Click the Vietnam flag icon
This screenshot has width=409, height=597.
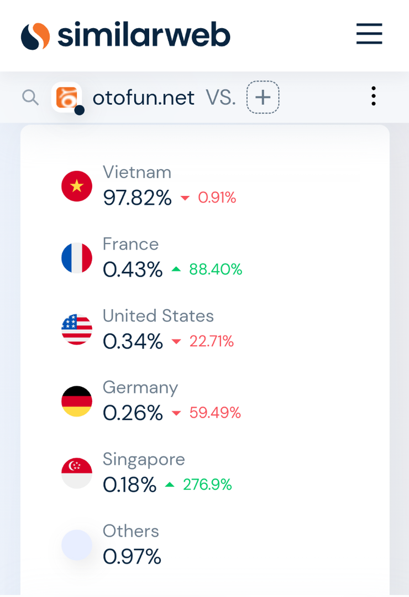77,186
